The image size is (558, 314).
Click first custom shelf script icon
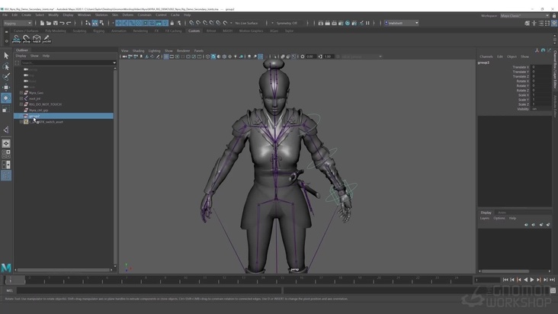pos(16,39)
